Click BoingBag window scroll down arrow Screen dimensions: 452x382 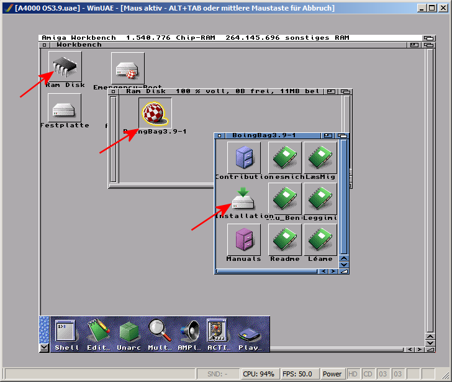(343, 265)
